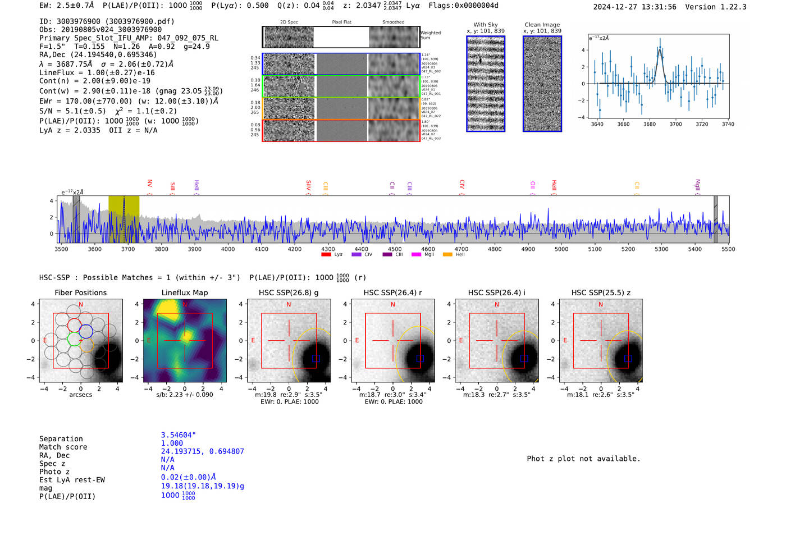
Task: Open the HSC SSP g-band cutout
Action: pyautogui.click(x=289, y=340)
